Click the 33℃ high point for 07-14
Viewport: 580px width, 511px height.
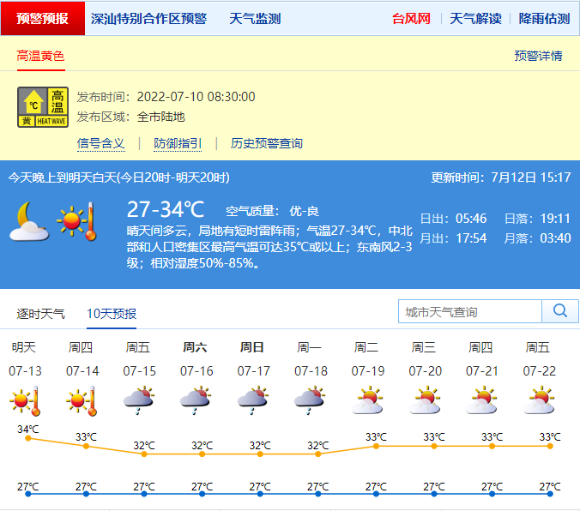tap(86, 447)
